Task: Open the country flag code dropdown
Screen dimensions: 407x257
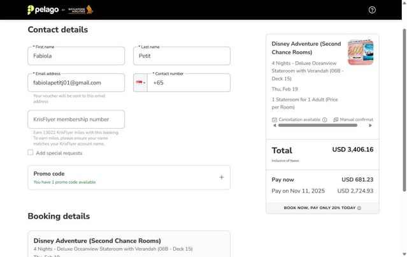Action: click(x=140, y=83)
